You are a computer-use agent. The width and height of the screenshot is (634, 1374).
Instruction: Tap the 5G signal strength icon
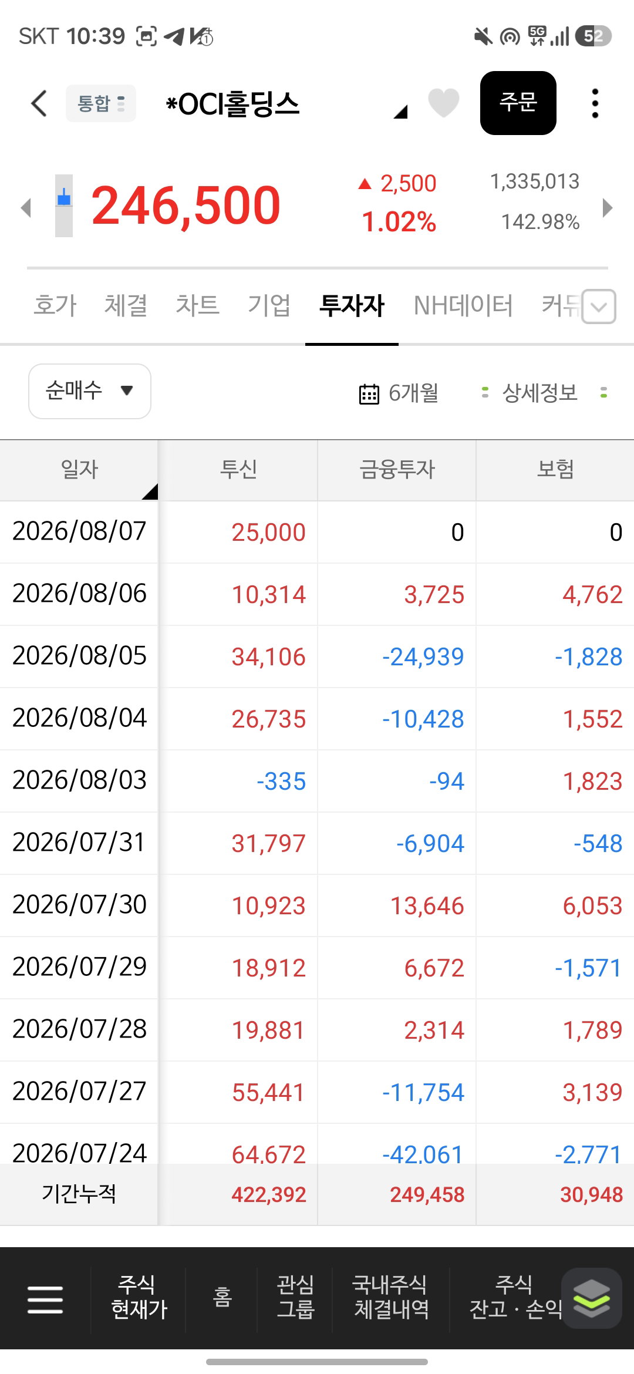pyautogui.click(x=549, y=36)
